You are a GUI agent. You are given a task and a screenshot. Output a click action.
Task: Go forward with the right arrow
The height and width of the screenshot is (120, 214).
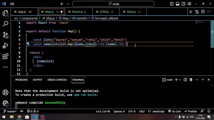pos(68,4)
